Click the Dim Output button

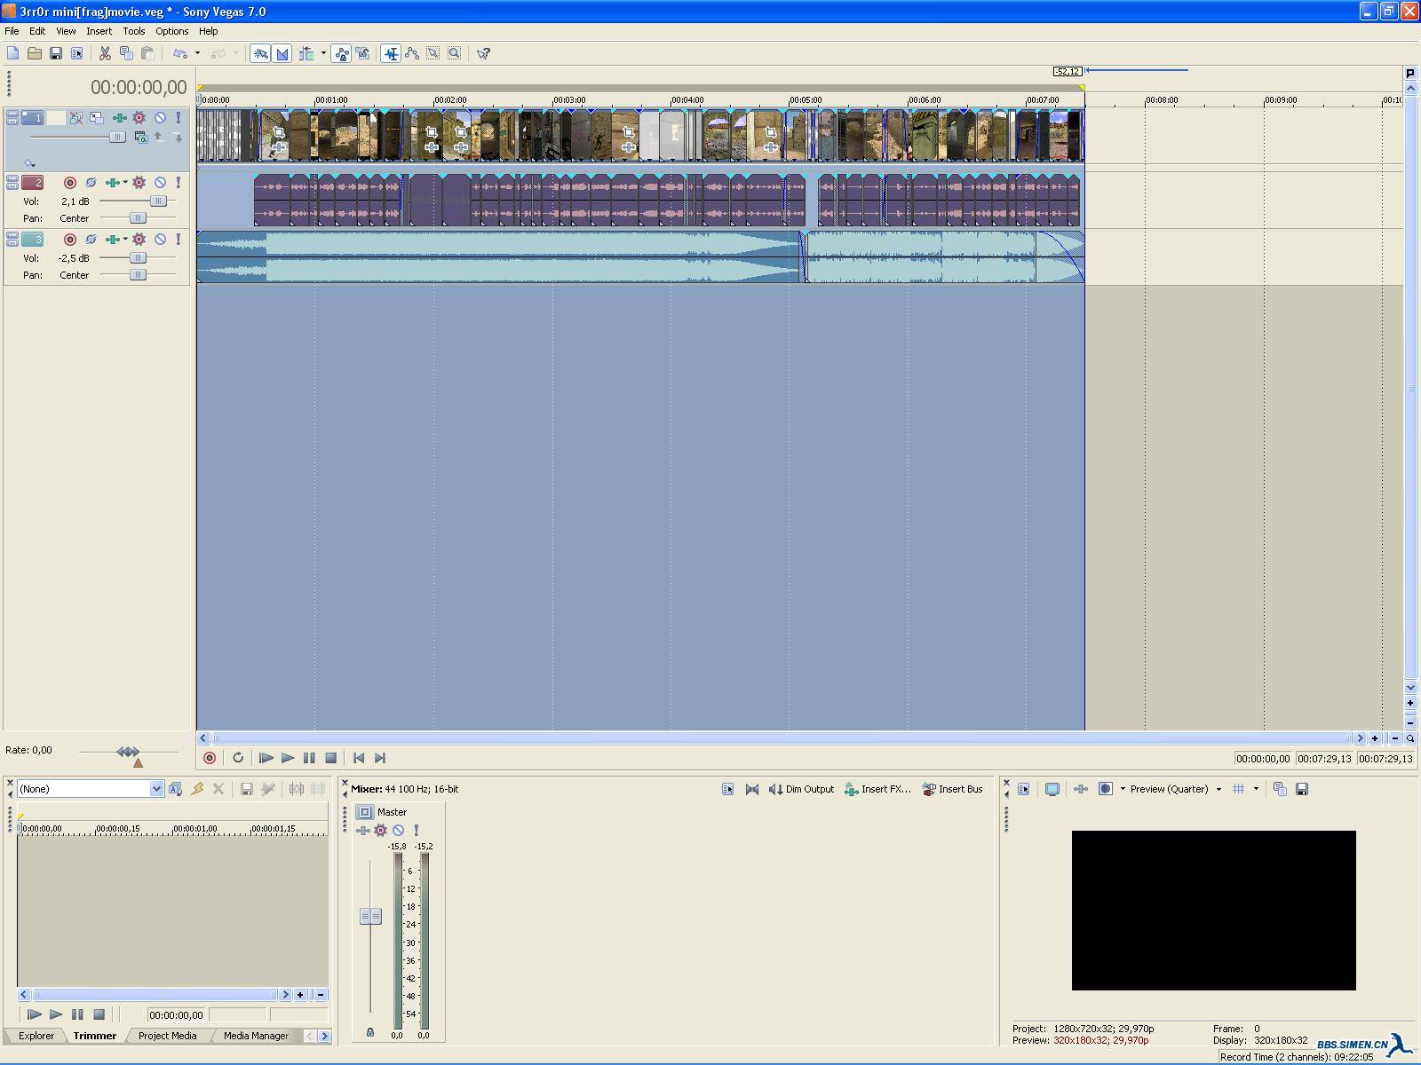click(801, 789)
